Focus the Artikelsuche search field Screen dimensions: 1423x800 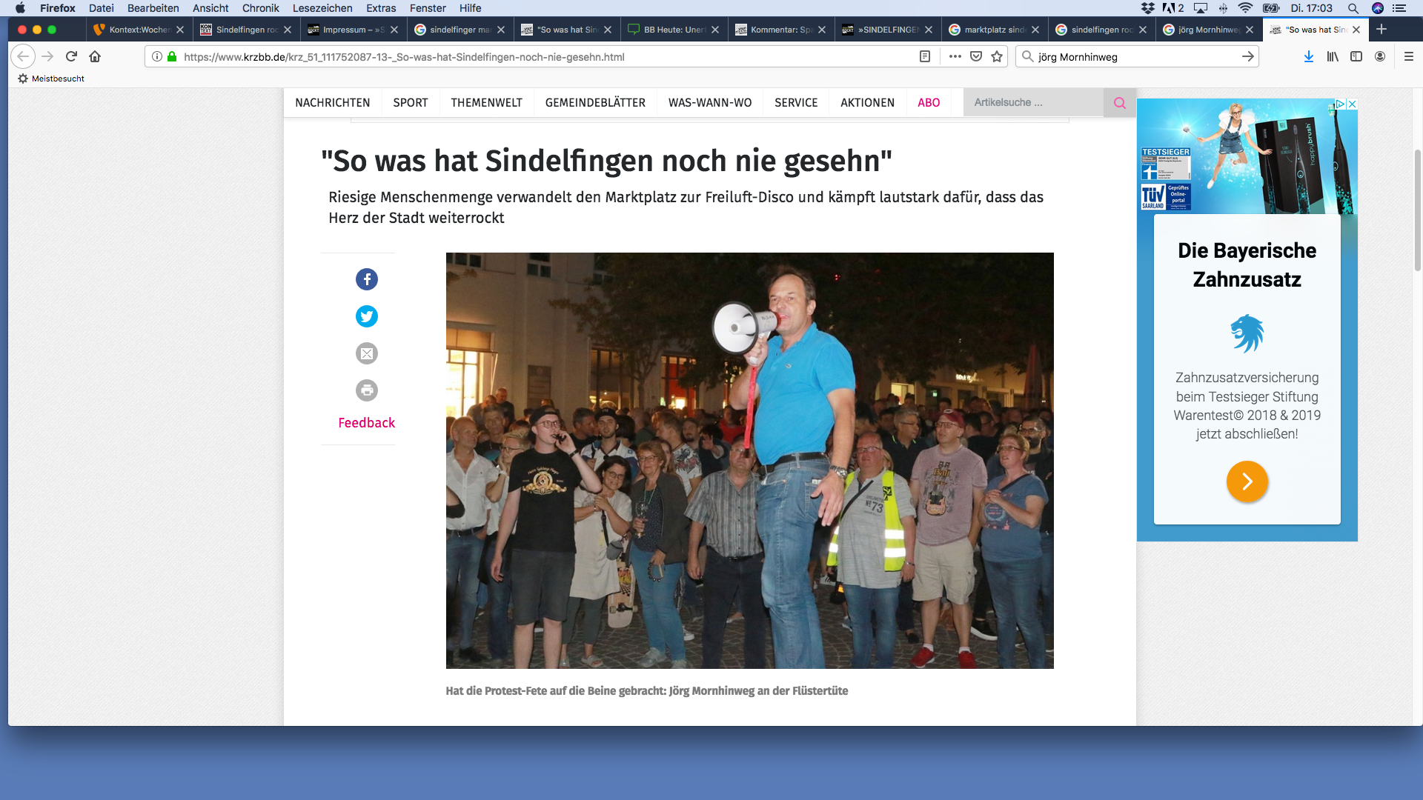tap(1034, 103)
